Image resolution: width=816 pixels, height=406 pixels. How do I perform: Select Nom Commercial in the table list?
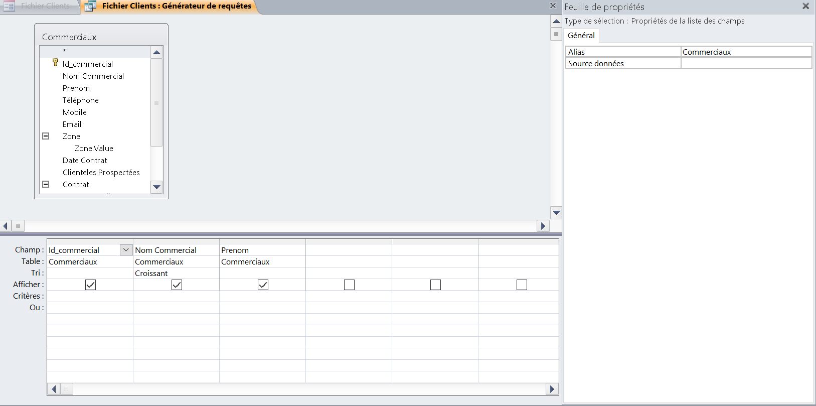click(93, 76)
